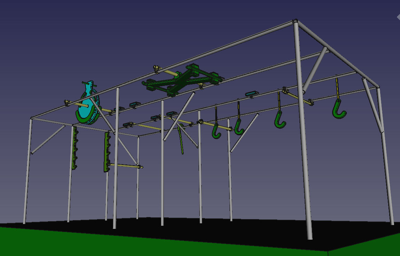Screen dimensions: 400x256
Task: Click the tall front-right corner post
Action: point(303,139)
